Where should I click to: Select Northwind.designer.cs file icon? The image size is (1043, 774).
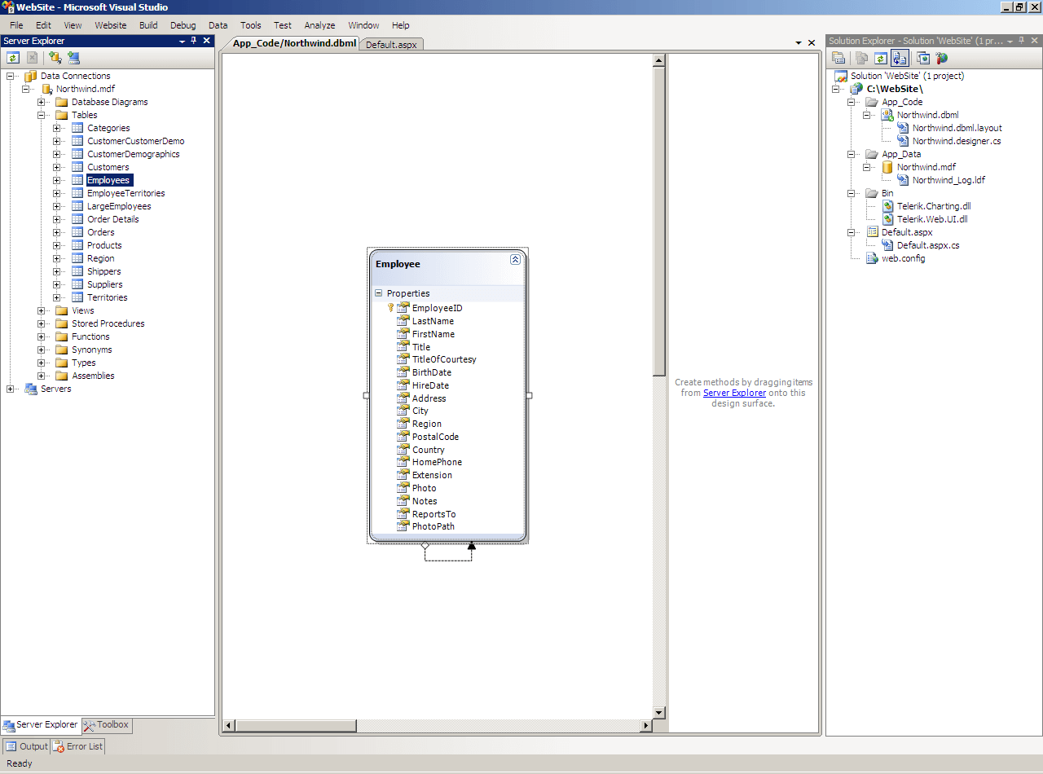point(903,141)
